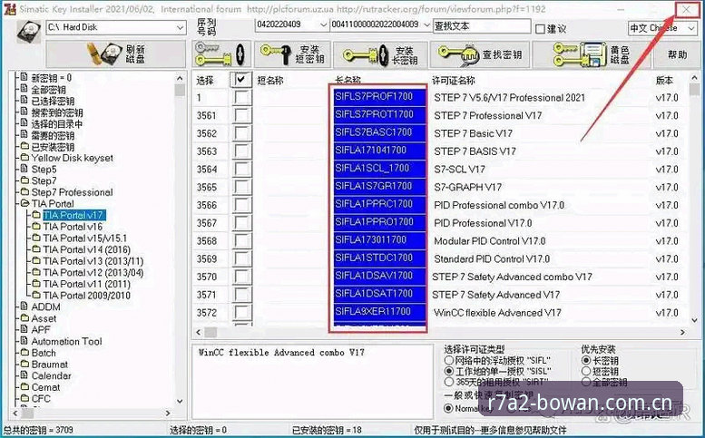Image resolution: width=705 pixels, height=438 pixels.
Task: Click the document icon beside APF
Action: click(x=24, y=329)
